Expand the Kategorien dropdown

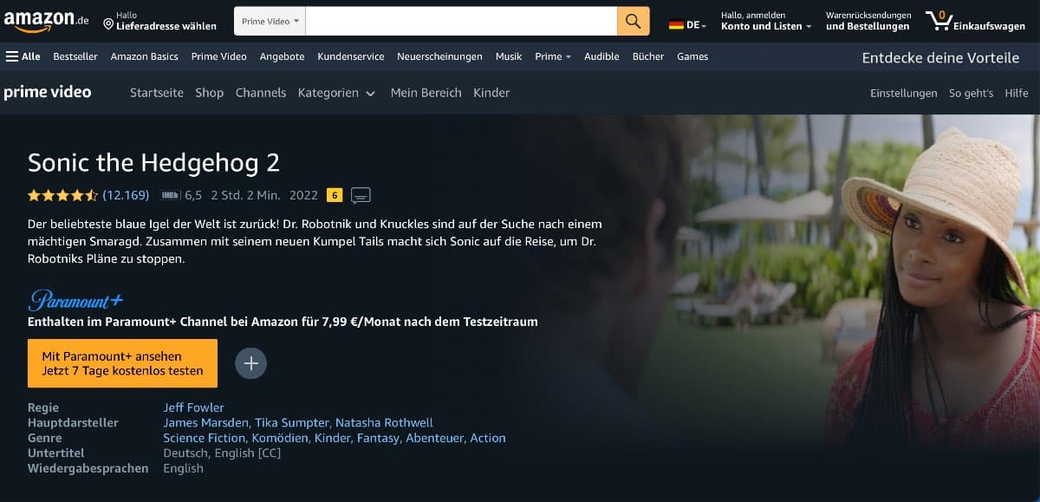click(x=336, y=93)
